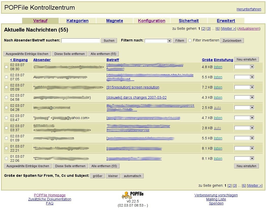Select the checkbox for the 01.03.07 22:06 message
267x218 pixels.
[6, 158]
